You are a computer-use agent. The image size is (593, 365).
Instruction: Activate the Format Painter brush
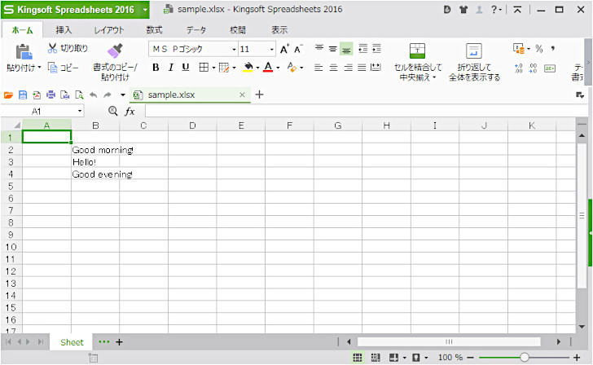click(115, 51)
